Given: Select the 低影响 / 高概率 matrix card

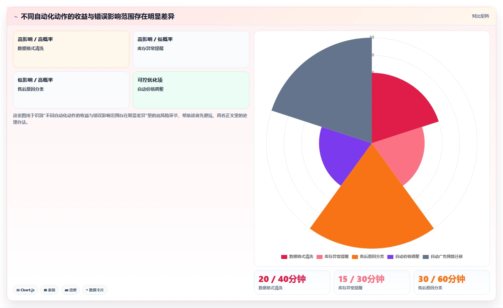Looking at the screenshot, I should pyautogui.click(x=71, y=90).
